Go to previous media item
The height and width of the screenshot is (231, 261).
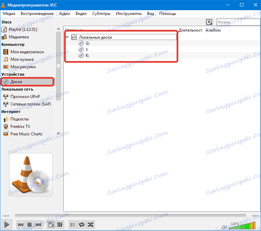[x=21, y=225]
